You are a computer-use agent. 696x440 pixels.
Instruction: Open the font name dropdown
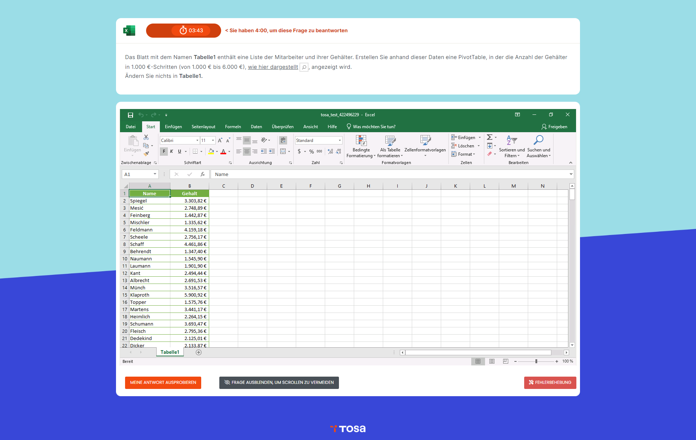(197, 141)
